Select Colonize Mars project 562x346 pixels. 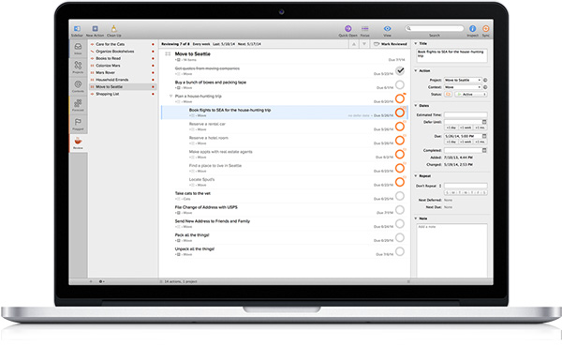(x=123, y=66)
